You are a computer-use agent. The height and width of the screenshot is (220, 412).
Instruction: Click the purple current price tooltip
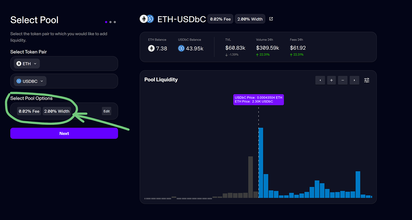coord(258,100)
